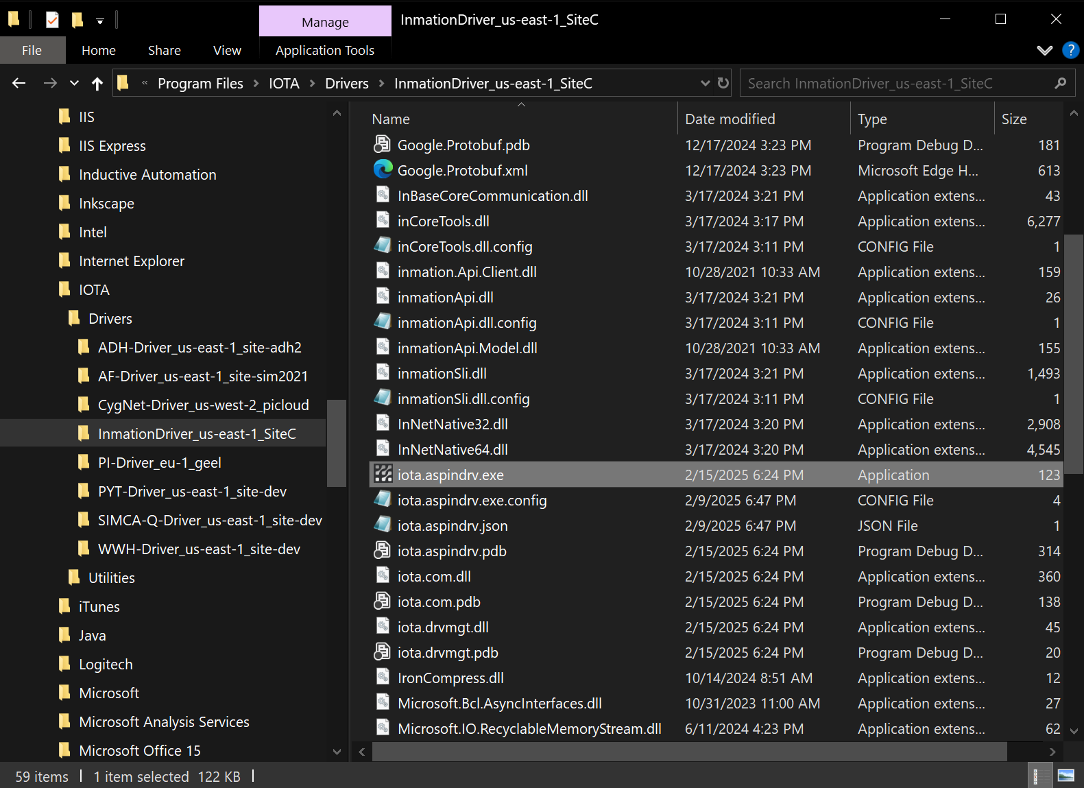1084x788 pixels.
Task: Click the inmationApi.dll.config file icon
Action: click(x=383, y=322)
